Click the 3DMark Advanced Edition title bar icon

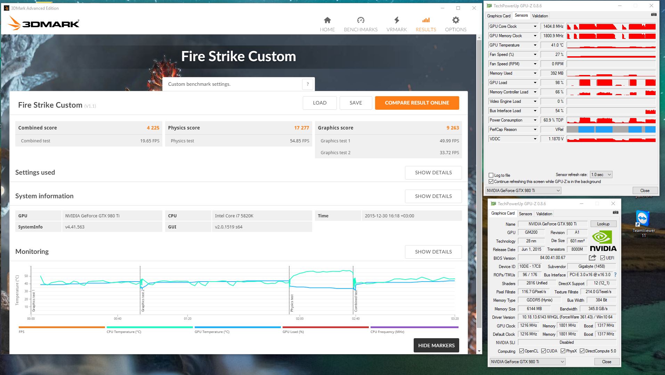[7, 8]
